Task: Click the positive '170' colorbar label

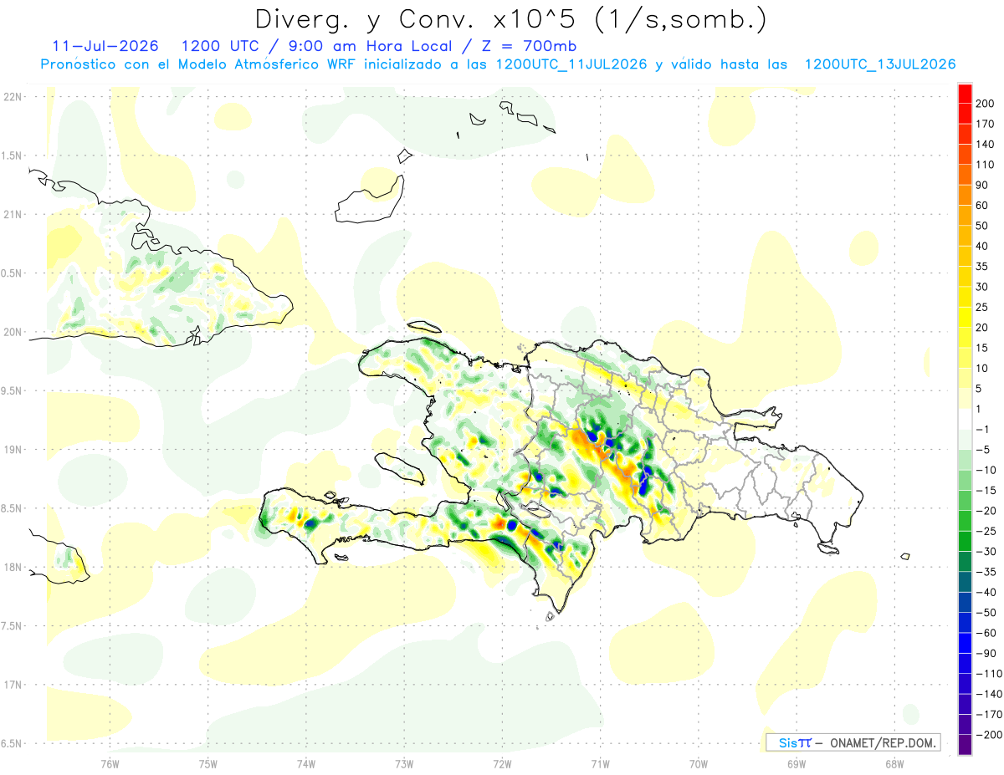Action: tap(985, 124)
